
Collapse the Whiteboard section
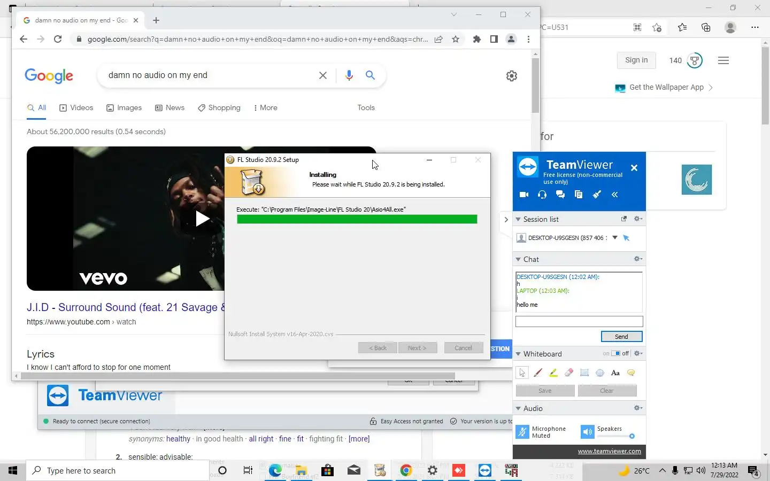tap(518, 354)
